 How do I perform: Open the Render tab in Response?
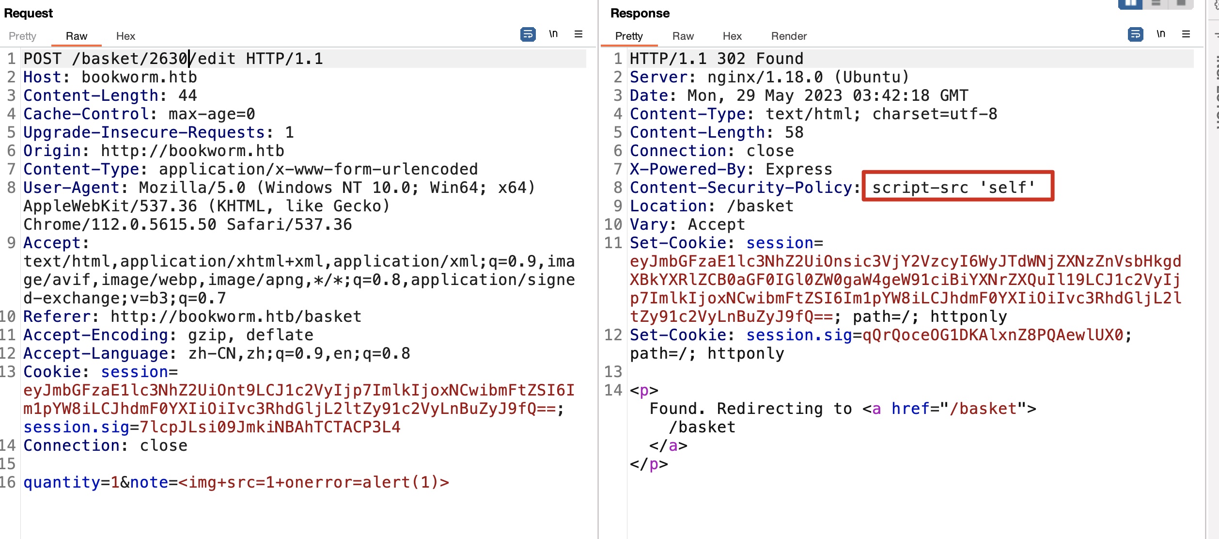point(789,36)
